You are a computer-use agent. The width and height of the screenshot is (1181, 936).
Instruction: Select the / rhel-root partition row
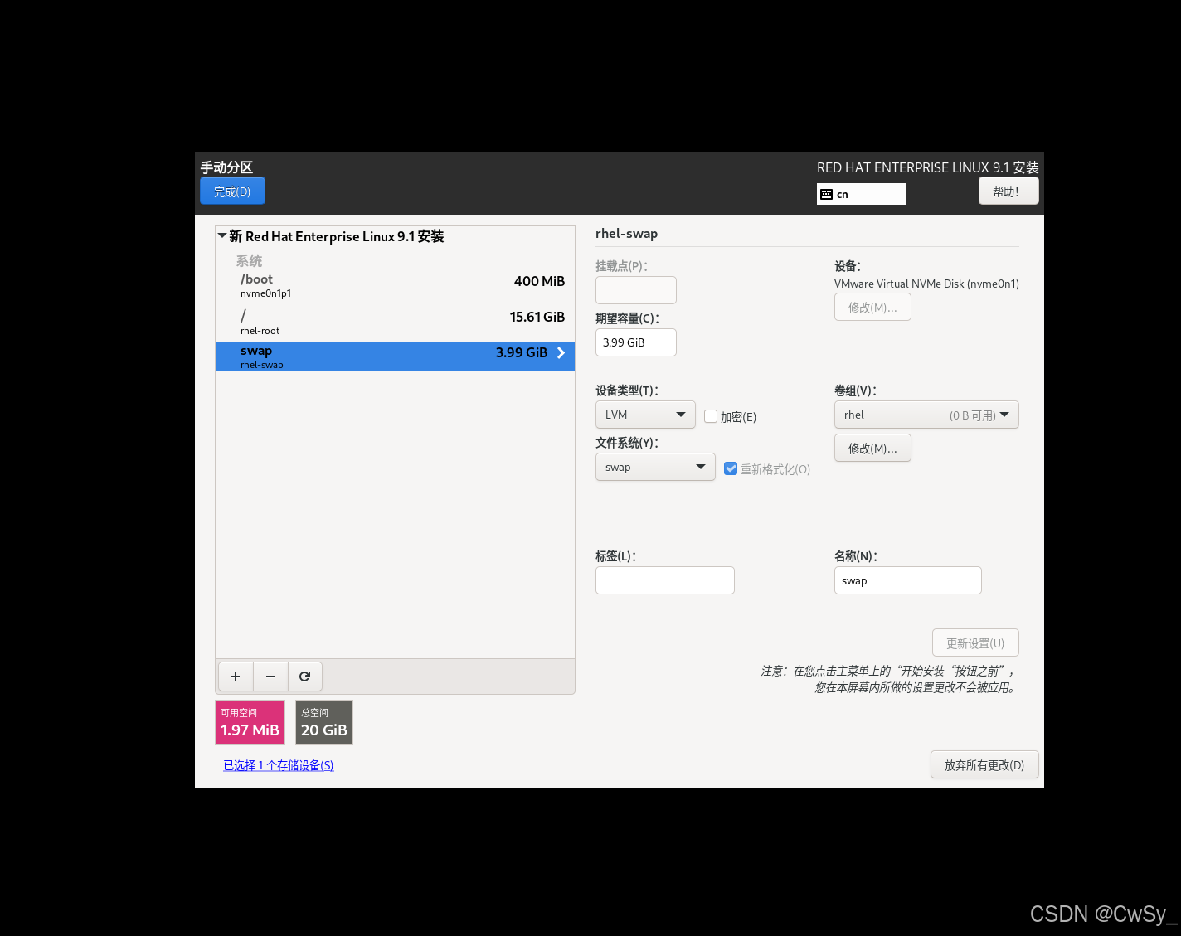click(395, 322)
